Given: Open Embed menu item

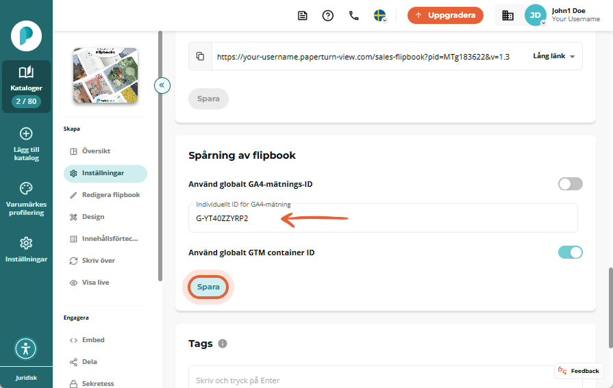Looking at the screenshot, I should point(105,340).
